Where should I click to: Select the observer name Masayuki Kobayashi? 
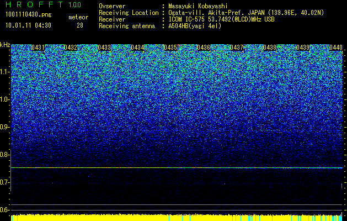tap(198, 7)
